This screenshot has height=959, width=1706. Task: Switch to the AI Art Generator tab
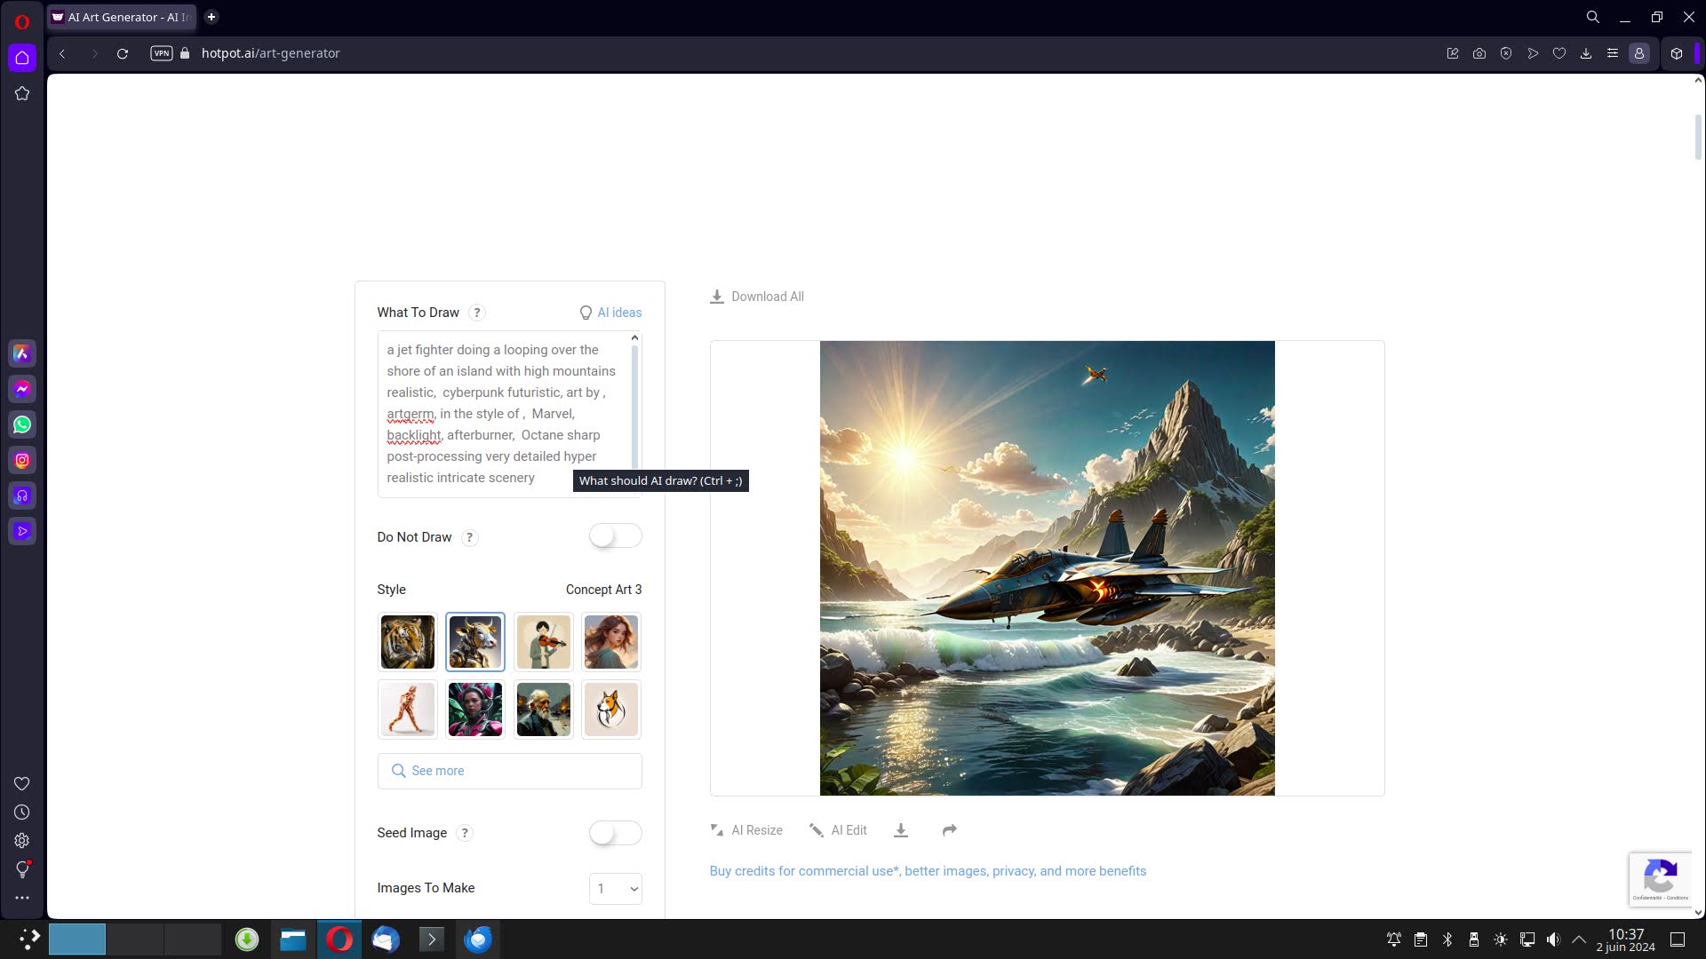[x=120, y=17]
